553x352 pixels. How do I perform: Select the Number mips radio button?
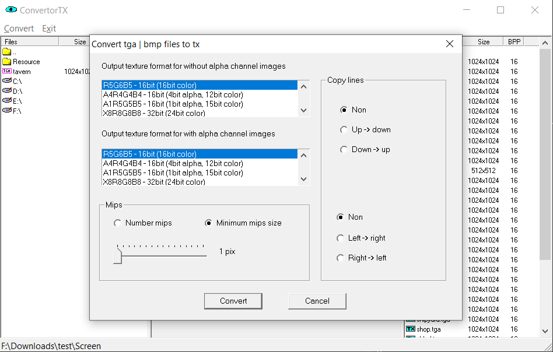tap(118, 223)
